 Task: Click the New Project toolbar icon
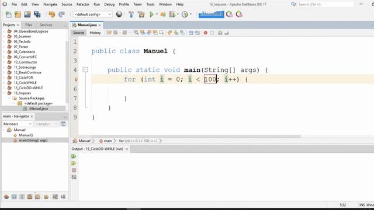tap(18, 14)
